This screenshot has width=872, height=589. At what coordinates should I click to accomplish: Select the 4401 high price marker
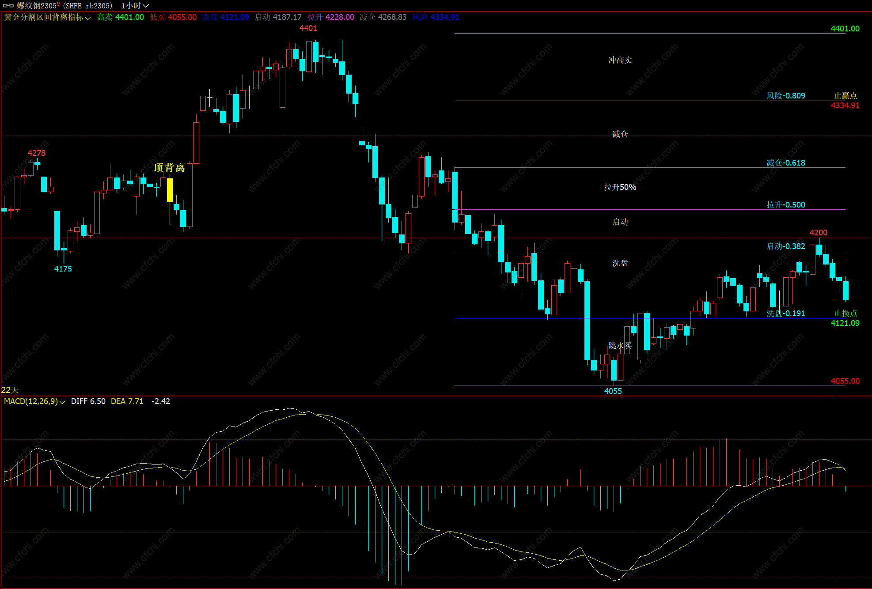point(308,28)
